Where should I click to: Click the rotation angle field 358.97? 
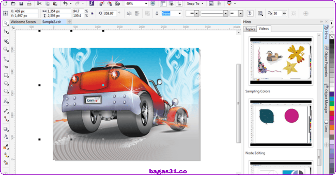(x=110, y=13)
